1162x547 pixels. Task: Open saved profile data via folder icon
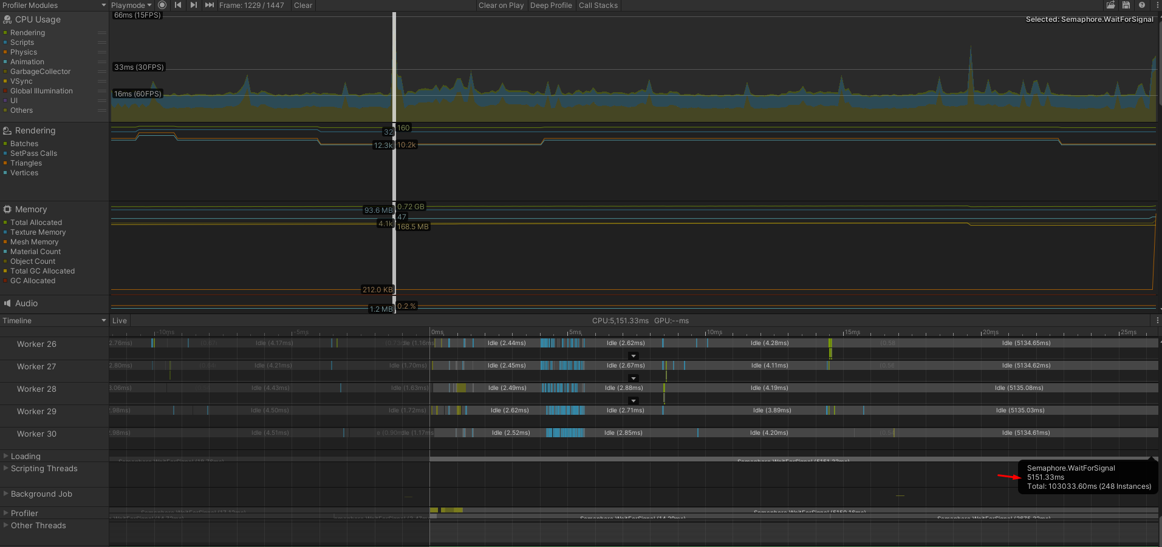(1110, 5)
